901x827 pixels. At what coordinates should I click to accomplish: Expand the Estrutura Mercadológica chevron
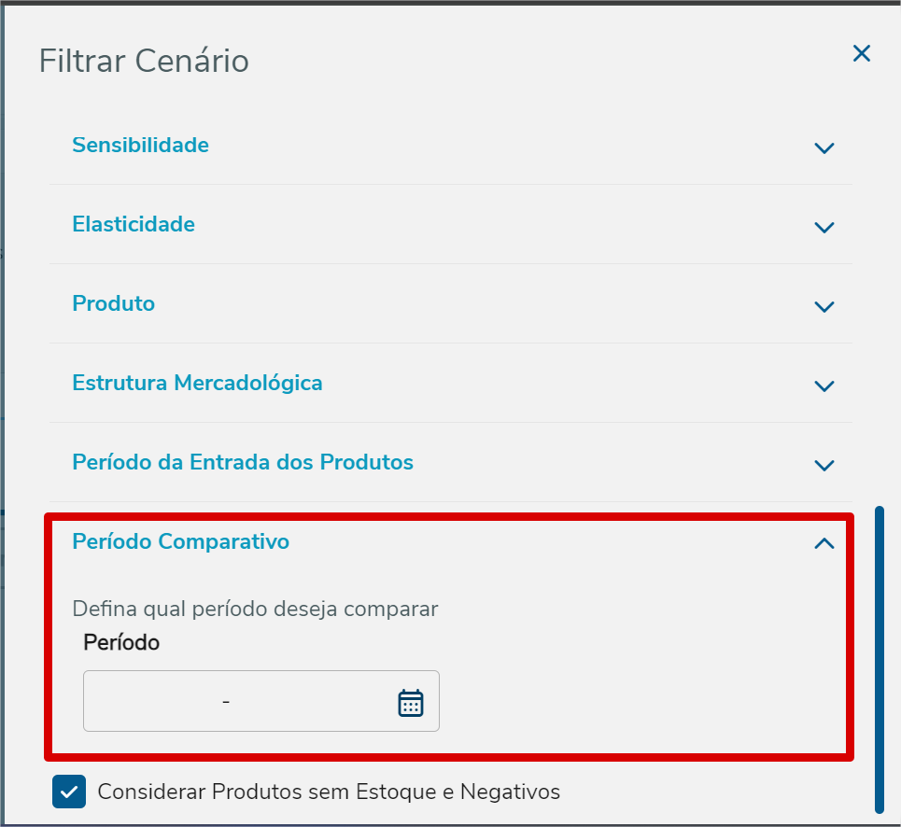tap(824, 385)
